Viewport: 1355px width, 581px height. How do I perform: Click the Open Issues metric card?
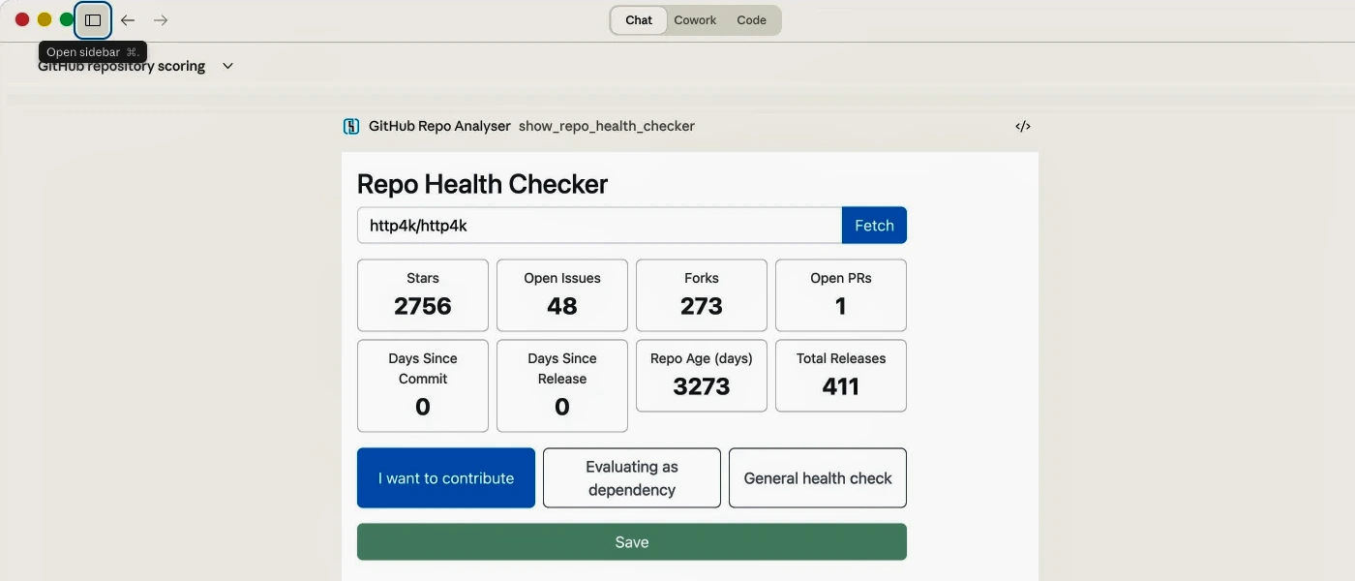pyautogui.click(x=562, y=295)
